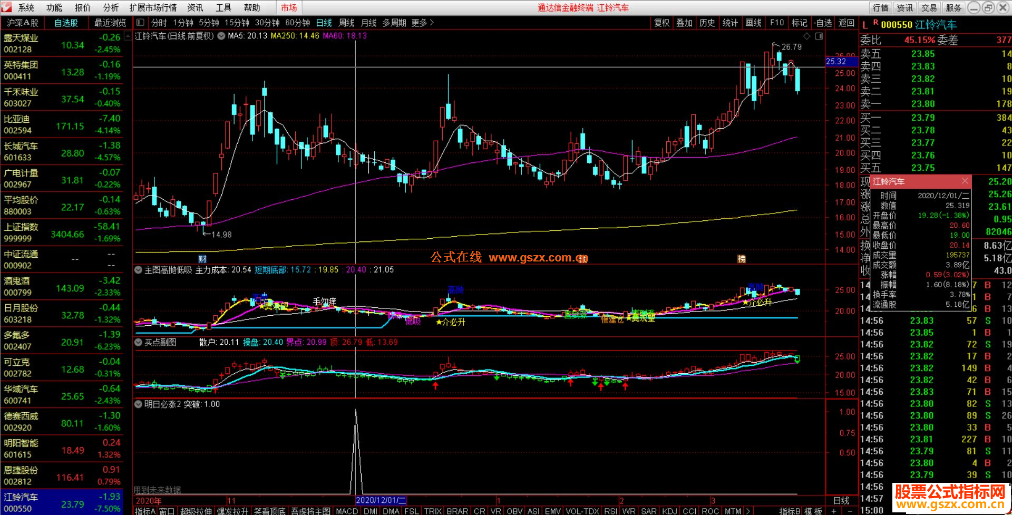
Task: Click the 交易 button in title bar
Action: [929, 7]
